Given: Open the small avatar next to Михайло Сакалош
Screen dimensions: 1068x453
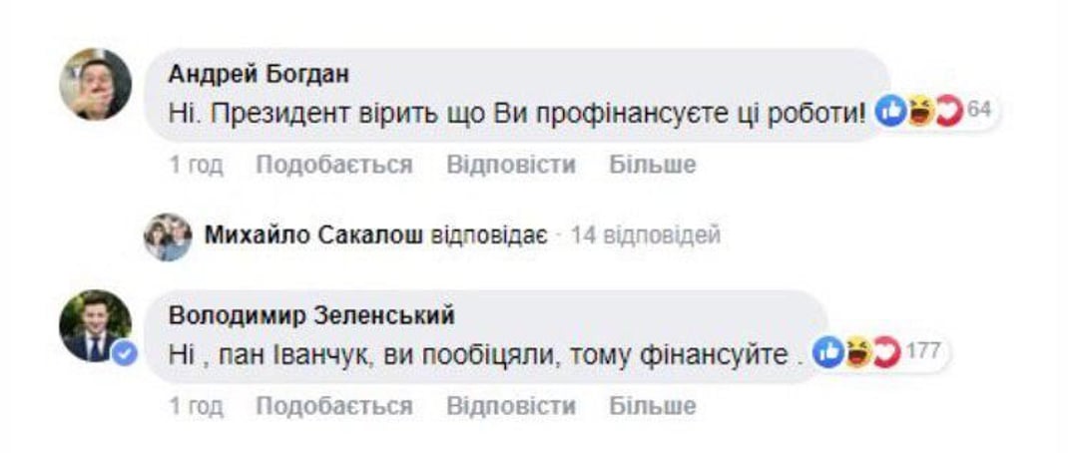Looking at the screenshot, I should click(x=167, y=236).
